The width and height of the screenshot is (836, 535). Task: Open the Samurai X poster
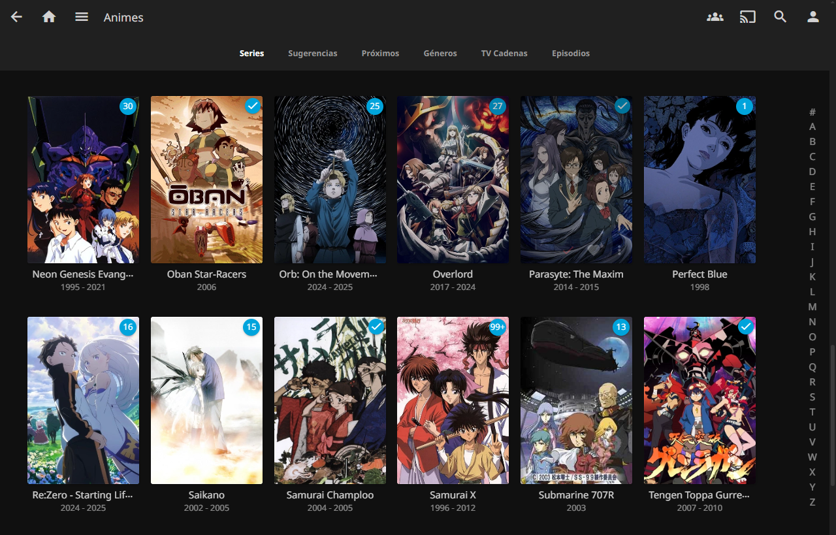pyautogui.click(x=453, y=400)
